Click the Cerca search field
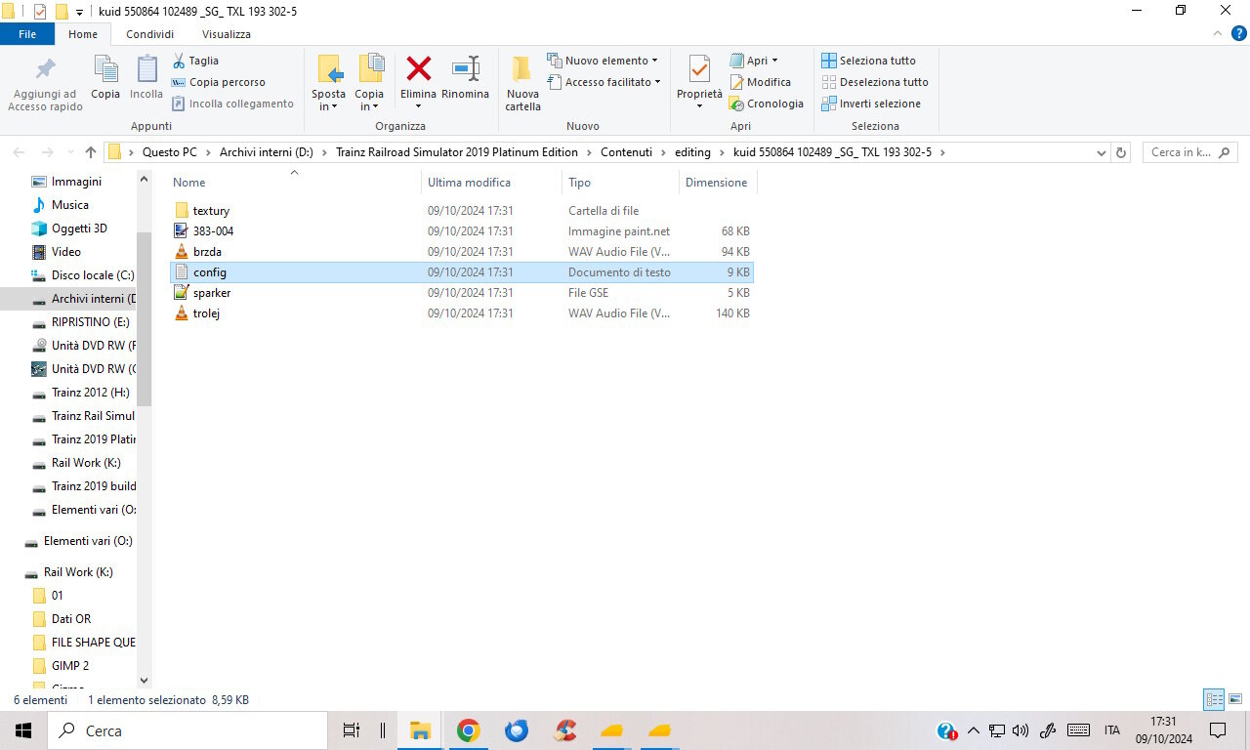The height and width of the screenshot is (750, 1250). pyautogui.click(x=187, y=730)
